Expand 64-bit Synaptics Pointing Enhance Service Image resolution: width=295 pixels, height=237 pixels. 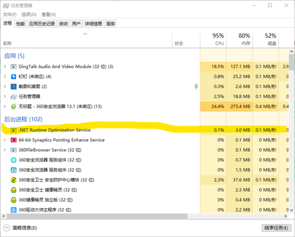(x=5, y=140)
